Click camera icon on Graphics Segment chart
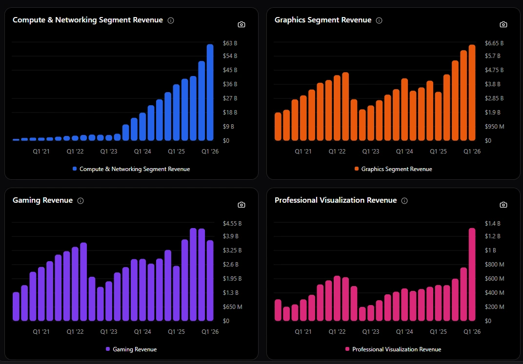523x364 pixels. 503,25
